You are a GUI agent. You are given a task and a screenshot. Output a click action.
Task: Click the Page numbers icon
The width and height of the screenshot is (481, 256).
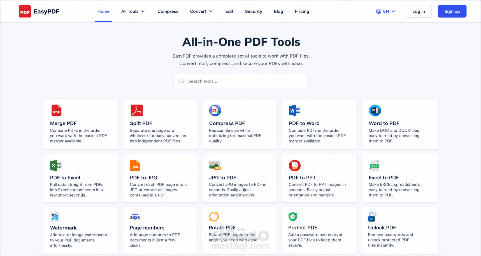(135, 216)
